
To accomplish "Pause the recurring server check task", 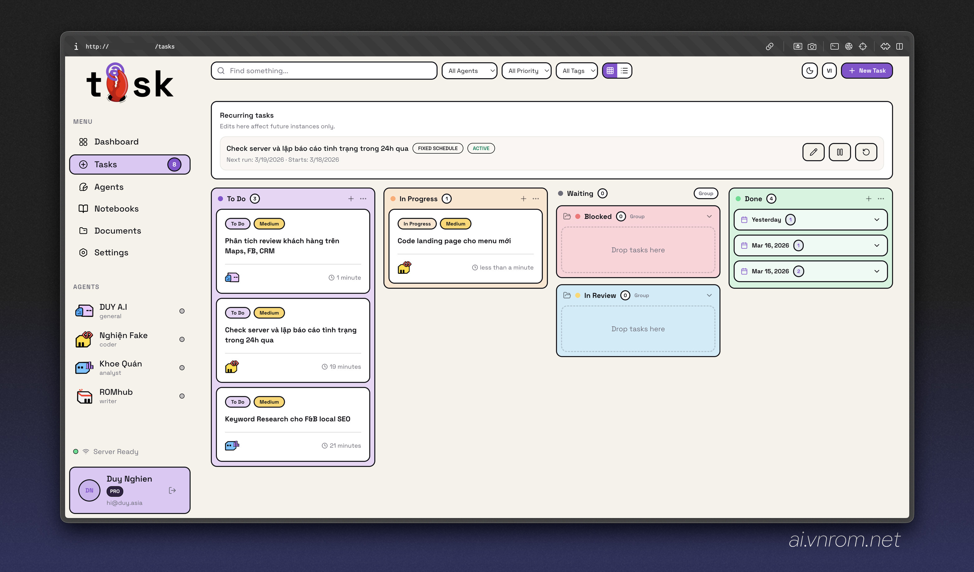I will tap(840, 152).
